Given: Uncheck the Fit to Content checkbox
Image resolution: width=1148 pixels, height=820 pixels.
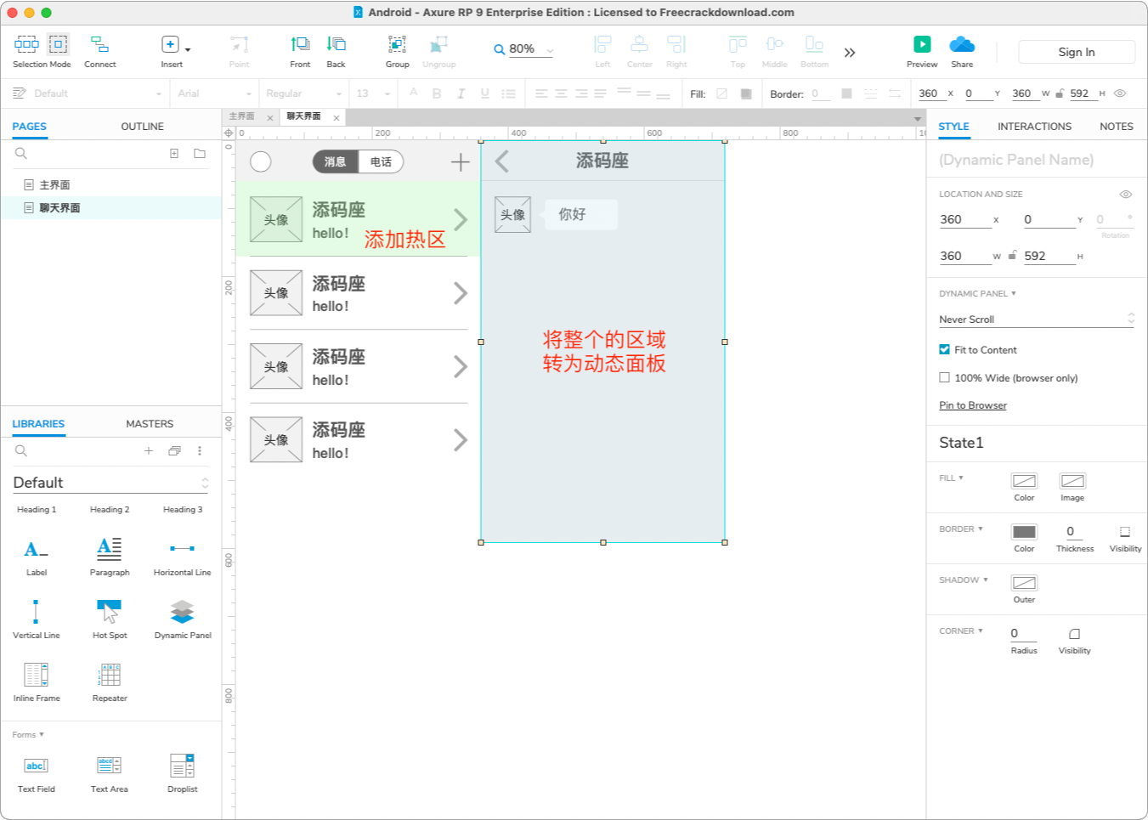Looking at the screenshot, I should coord(944,349).
